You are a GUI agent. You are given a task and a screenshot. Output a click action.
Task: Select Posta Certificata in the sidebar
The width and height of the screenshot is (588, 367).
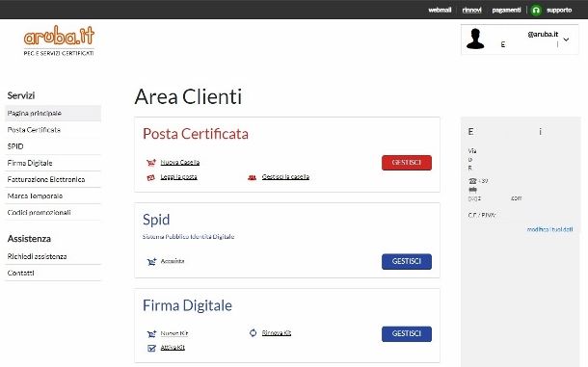tap(53, 130)
